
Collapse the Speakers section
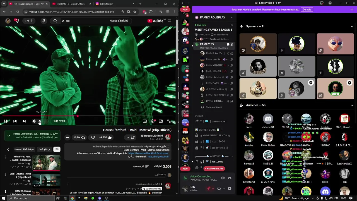(x=352, y=27)
